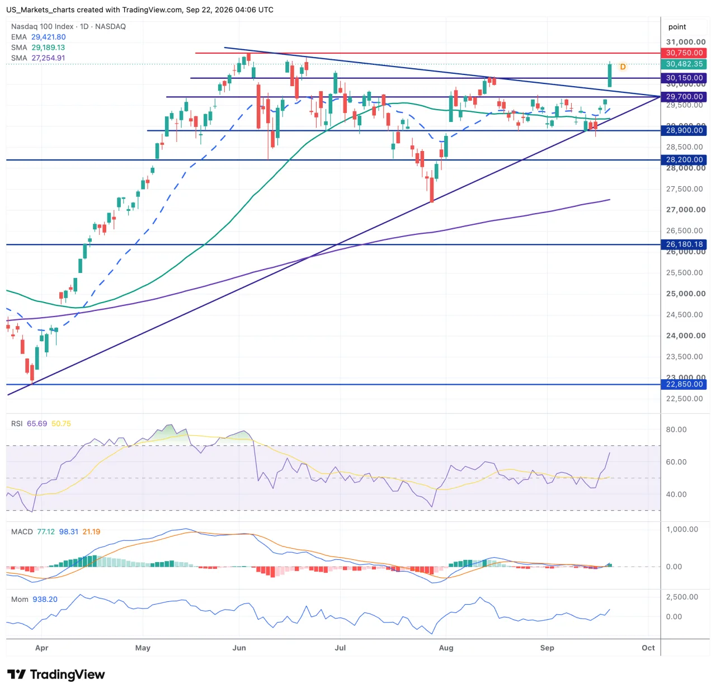Select the 24,000.00 price axis value

686,336
